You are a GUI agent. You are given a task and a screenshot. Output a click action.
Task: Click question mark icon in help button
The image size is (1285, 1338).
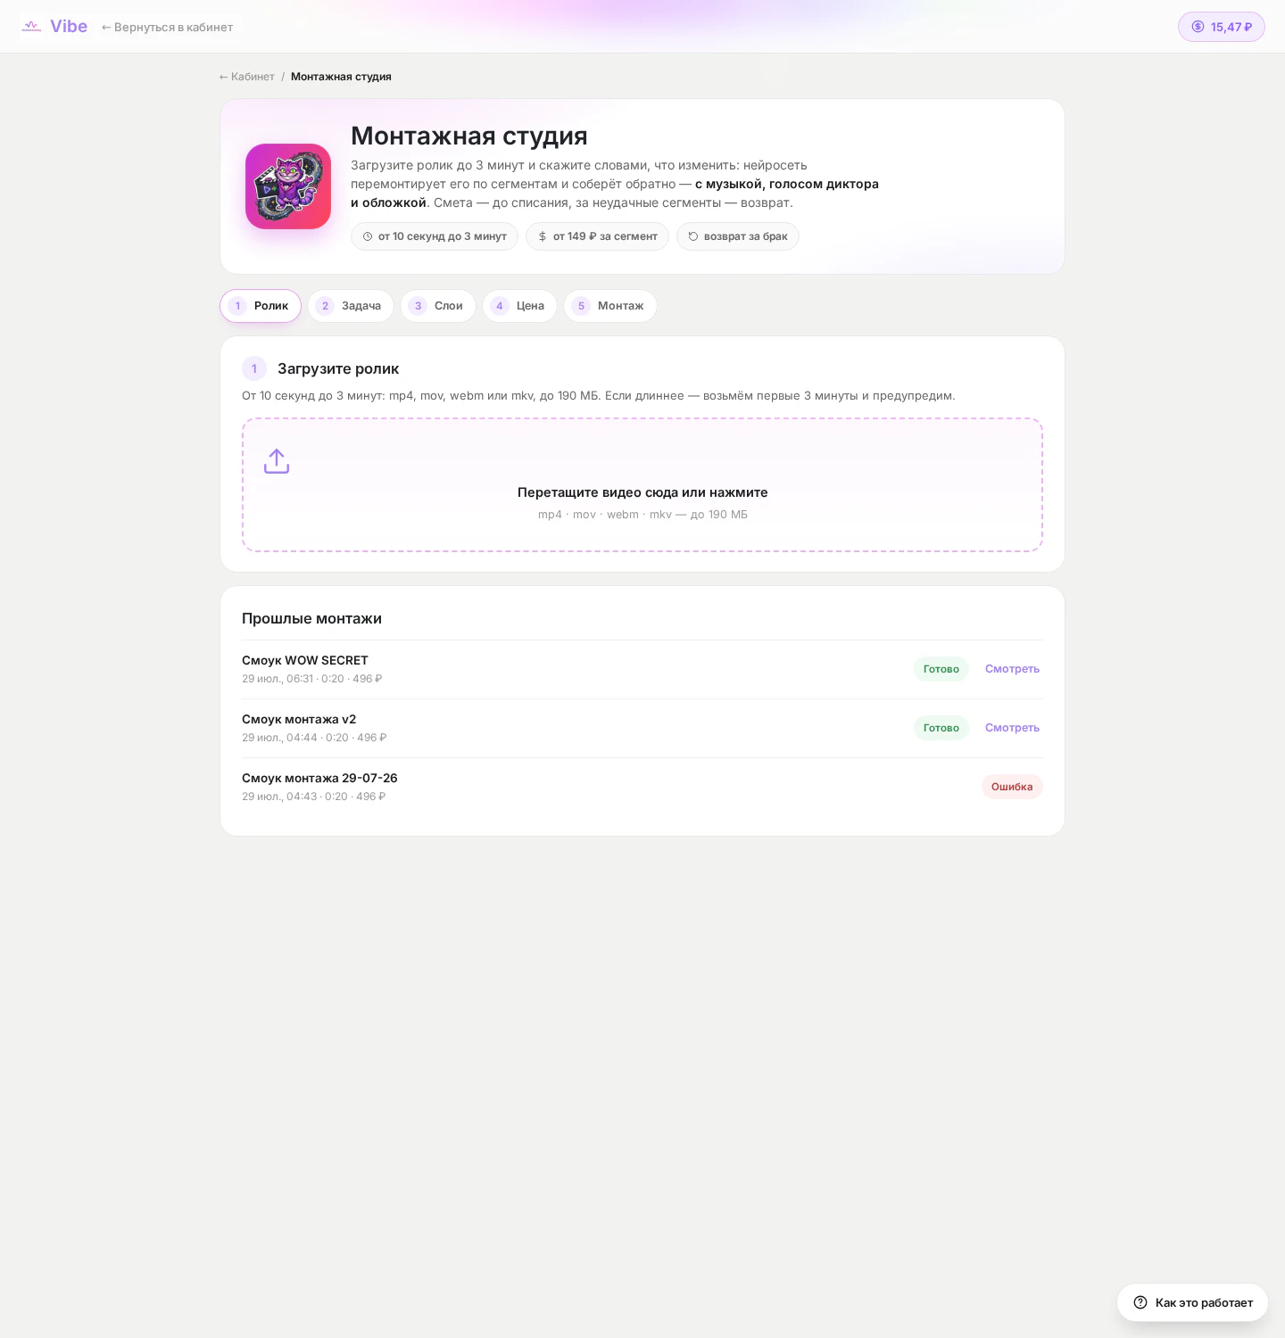tap(1140, 1302)
